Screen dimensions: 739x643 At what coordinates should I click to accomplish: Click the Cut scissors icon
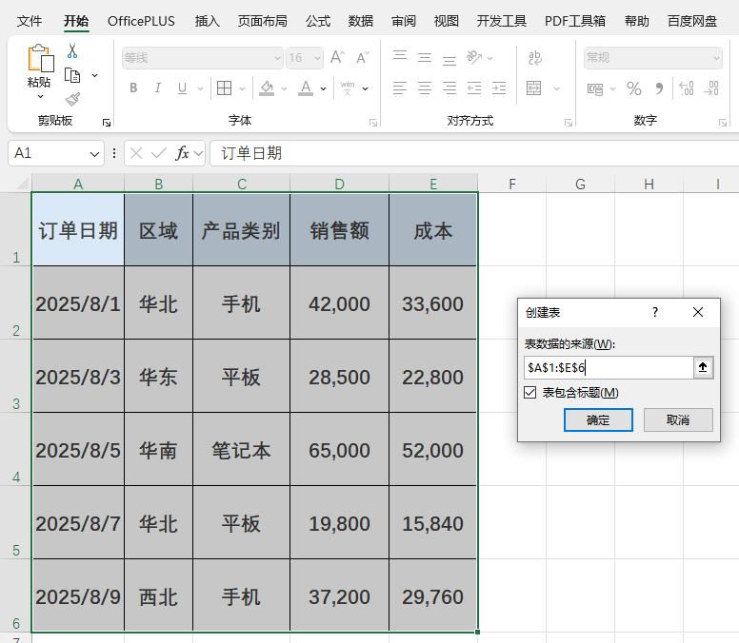click(x=72, y=50)
